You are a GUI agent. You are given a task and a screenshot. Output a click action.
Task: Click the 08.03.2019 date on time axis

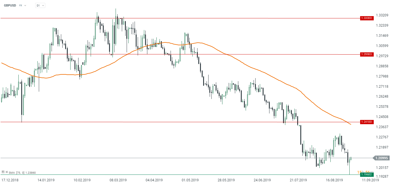click(118, 180)
